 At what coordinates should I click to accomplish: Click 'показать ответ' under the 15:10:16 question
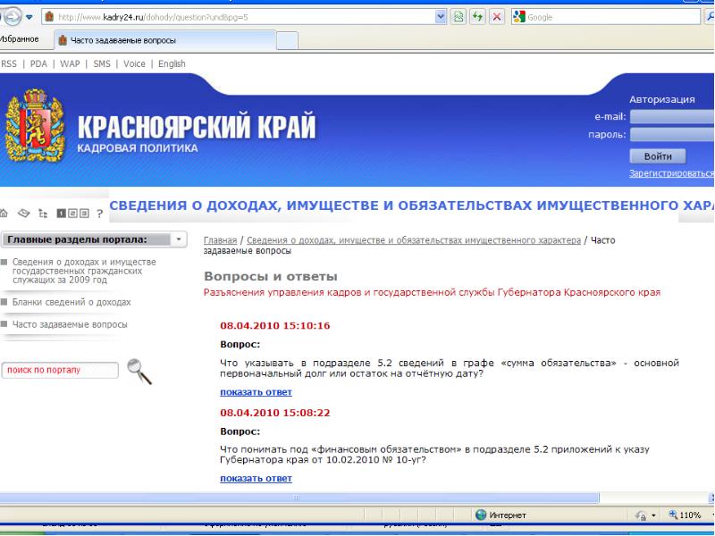click(x=256, y=391)
